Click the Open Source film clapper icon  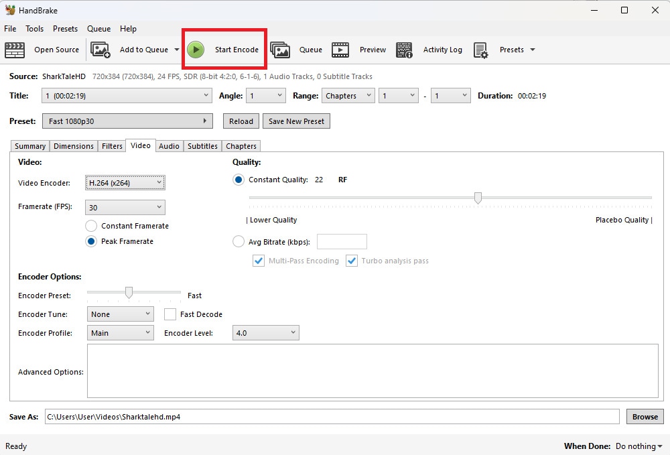15,50
